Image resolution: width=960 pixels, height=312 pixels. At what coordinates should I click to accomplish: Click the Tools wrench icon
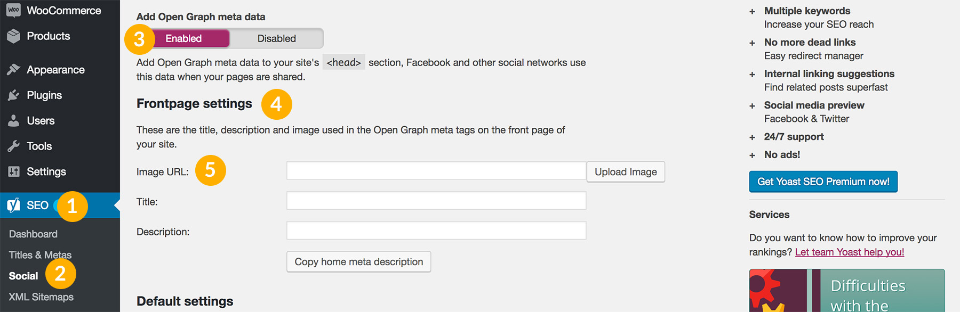14,146
